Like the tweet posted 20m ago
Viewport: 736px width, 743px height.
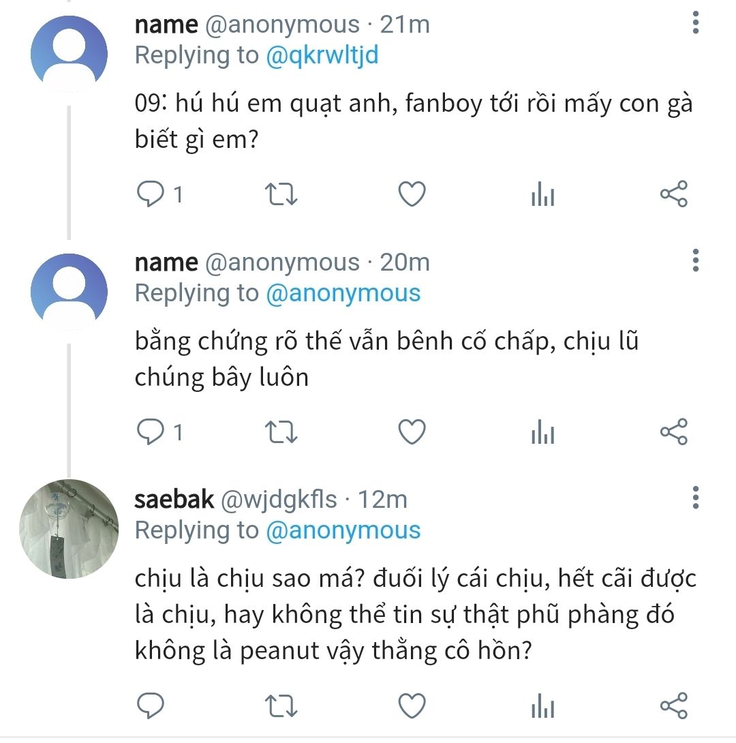coord(412,432)
